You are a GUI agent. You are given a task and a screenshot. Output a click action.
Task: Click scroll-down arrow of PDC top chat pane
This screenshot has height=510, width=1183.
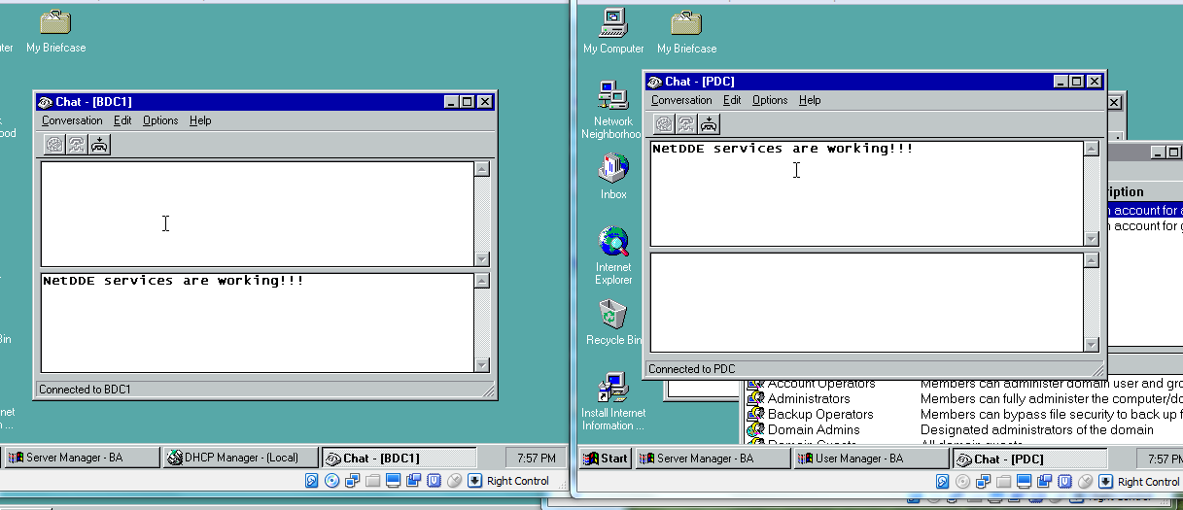(1092, 238)
